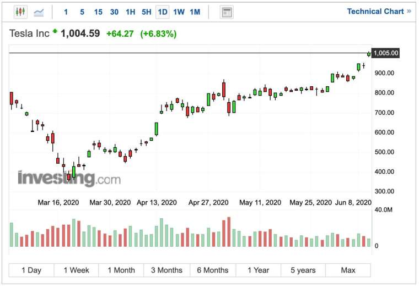The height and width of the screenshot is (288, 419).
Task: Choose the 5H interval
Action: click(147, 12)
